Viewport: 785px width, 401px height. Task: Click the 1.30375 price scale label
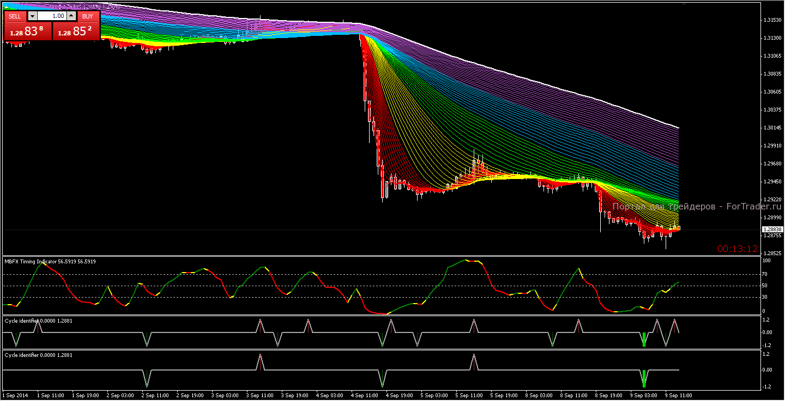[772, 110]
